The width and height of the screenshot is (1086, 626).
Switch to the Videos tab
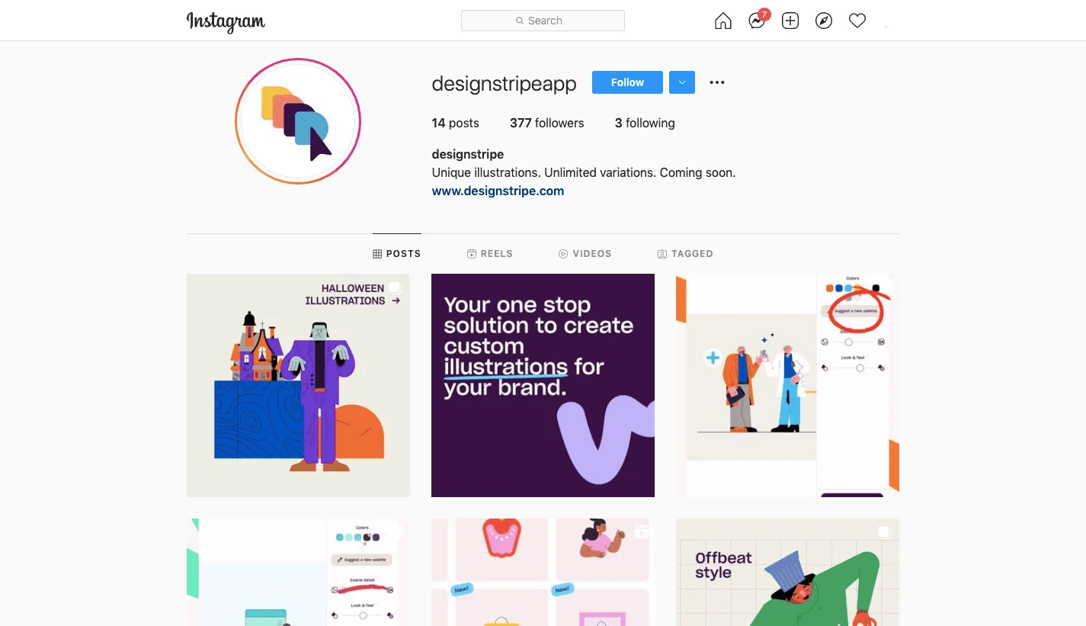coord(585,253)
